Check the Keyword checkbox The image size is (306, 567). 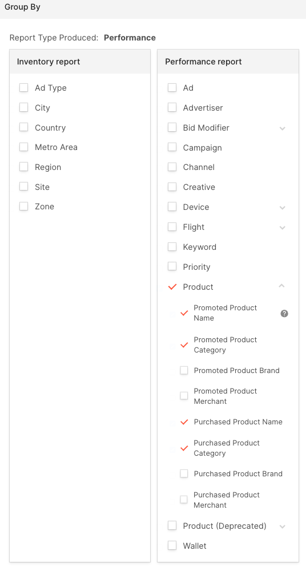click(x=172, y=246)
